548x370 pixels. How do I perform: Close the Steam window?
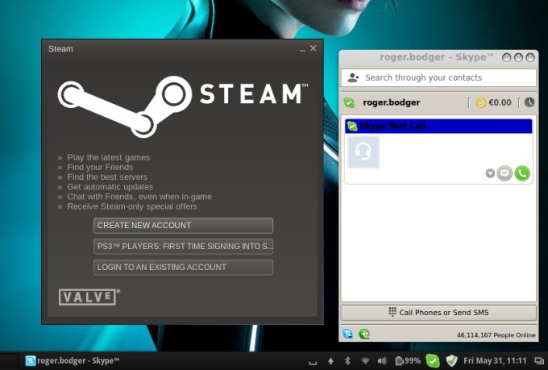(x=313, y=48)
